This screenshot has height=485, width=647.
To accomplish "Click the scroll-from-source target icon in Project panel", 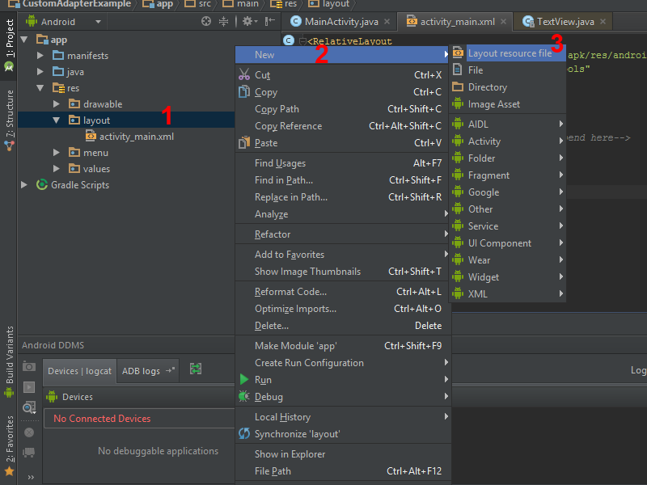I will (x=206, y=21).
